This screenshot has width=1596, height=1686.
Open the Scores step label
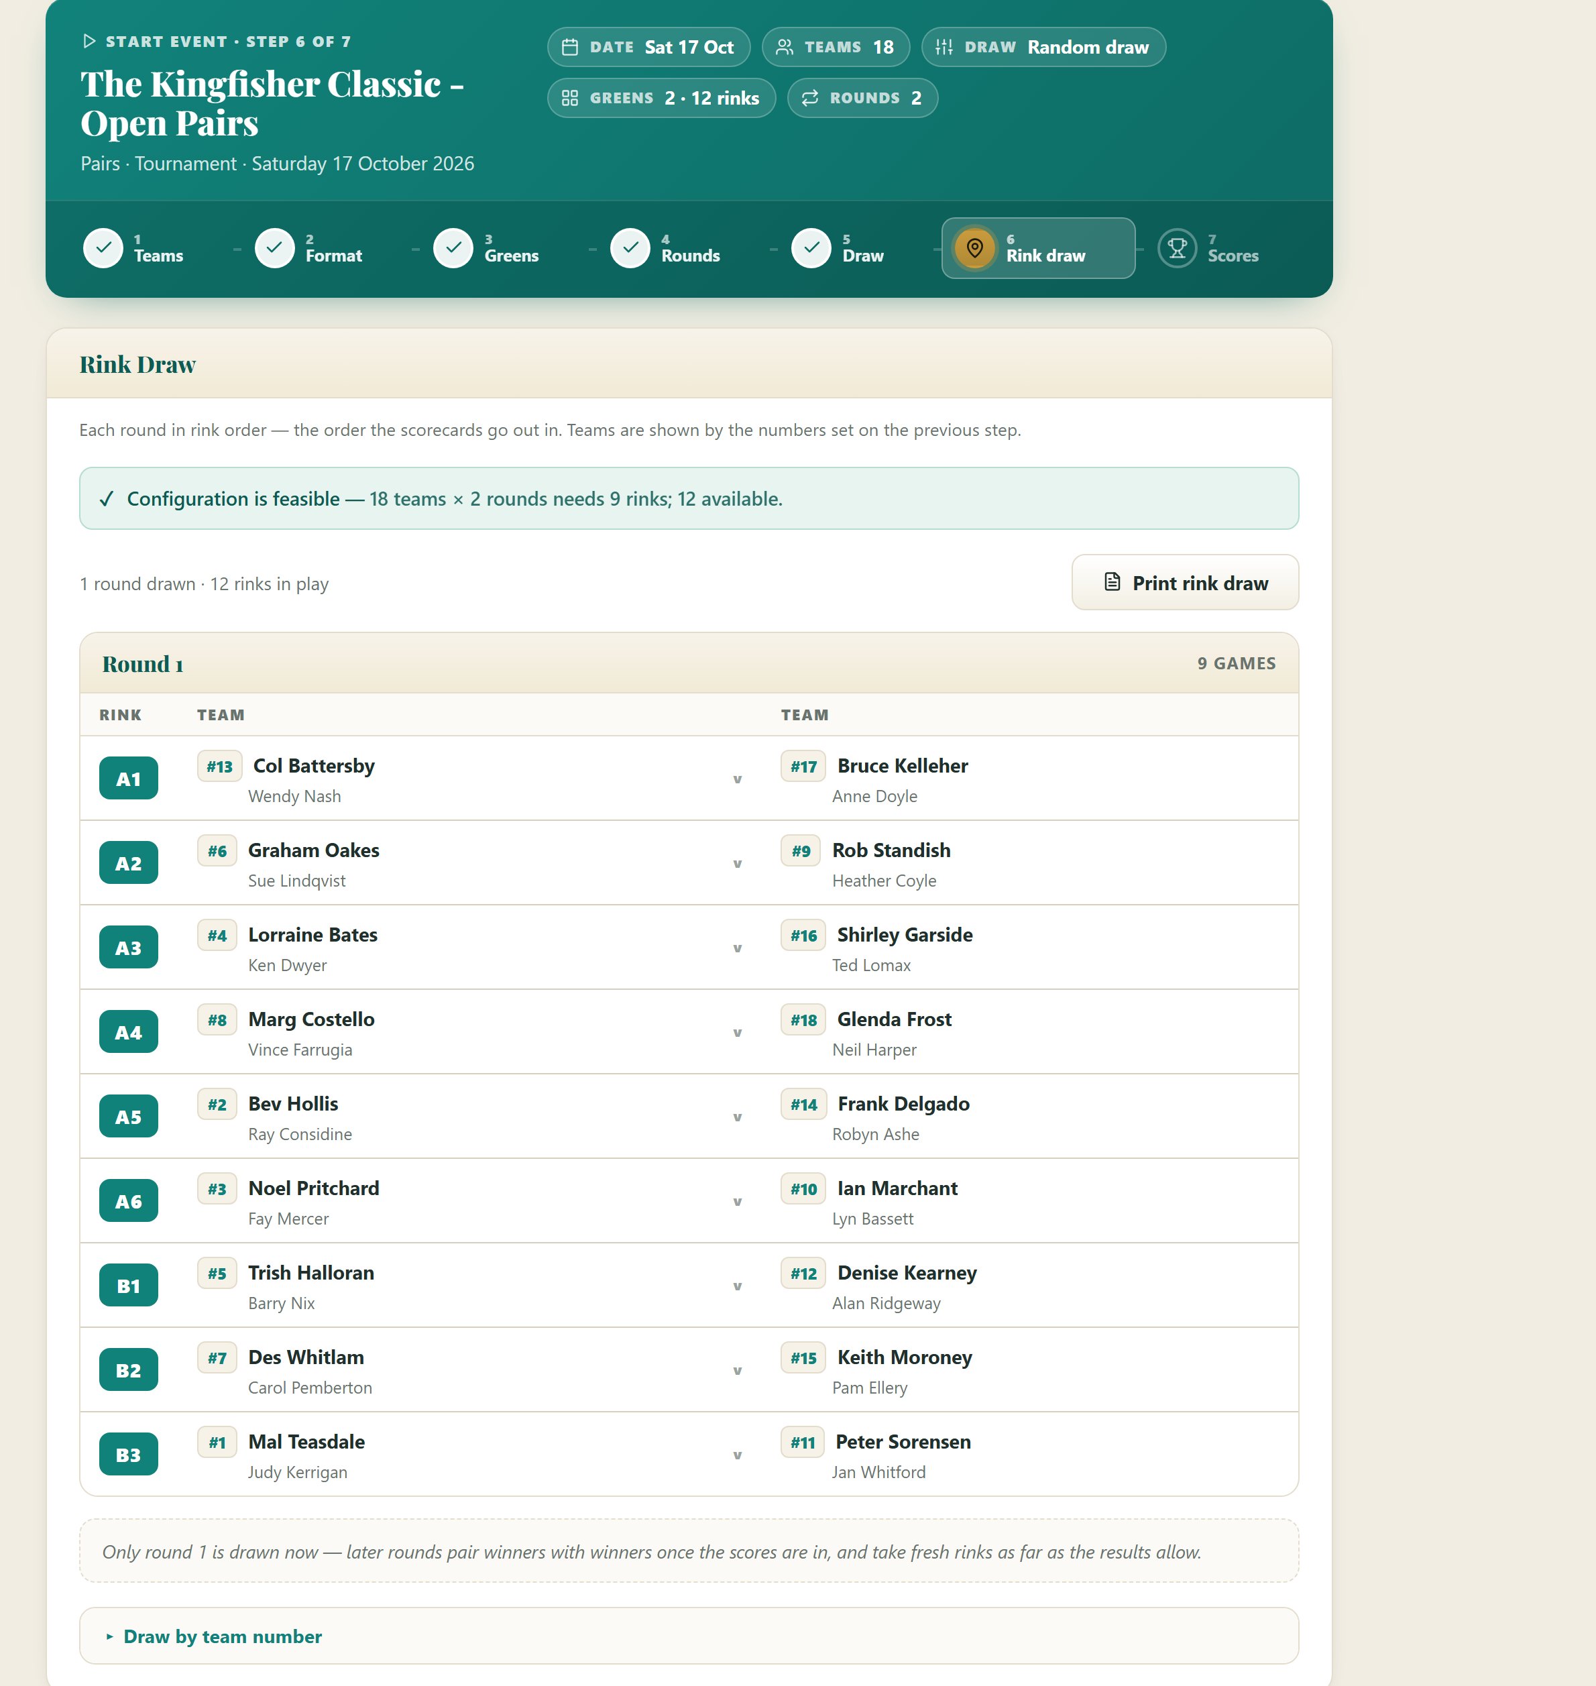[x=1233, y=256]
